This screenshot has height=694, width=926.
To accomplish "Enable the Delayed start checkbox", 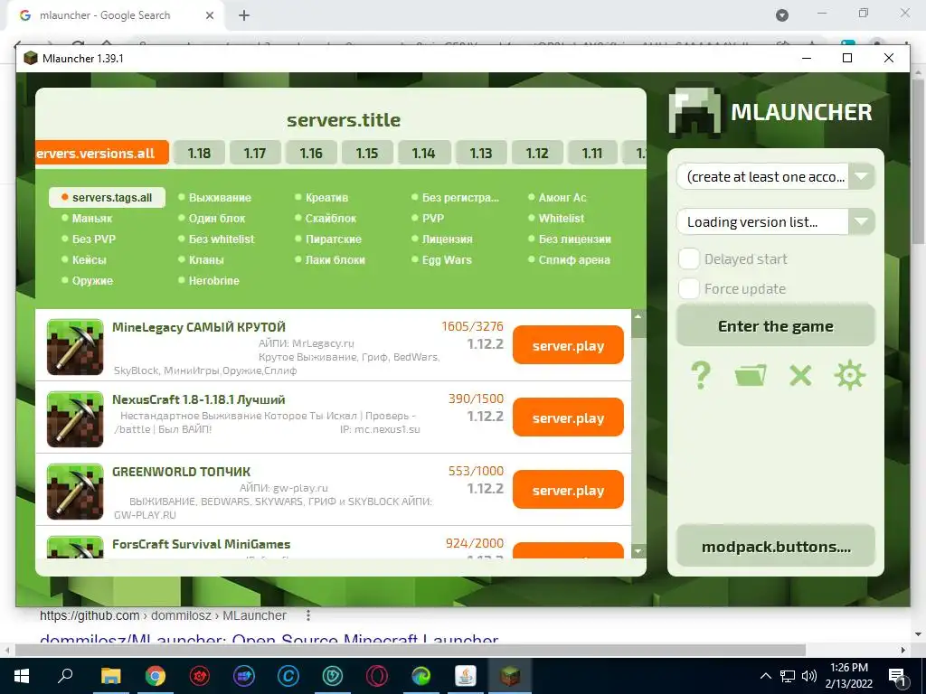I will pyautogui.click(x=688, y=258).
